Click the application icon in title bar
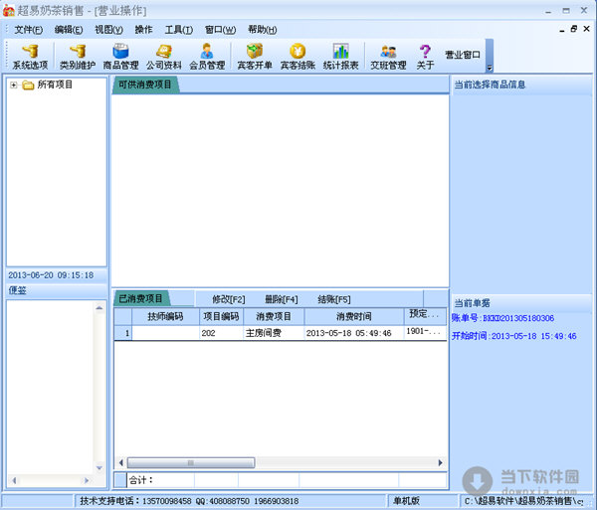597x510 pixels. click(x=8, y=10)
